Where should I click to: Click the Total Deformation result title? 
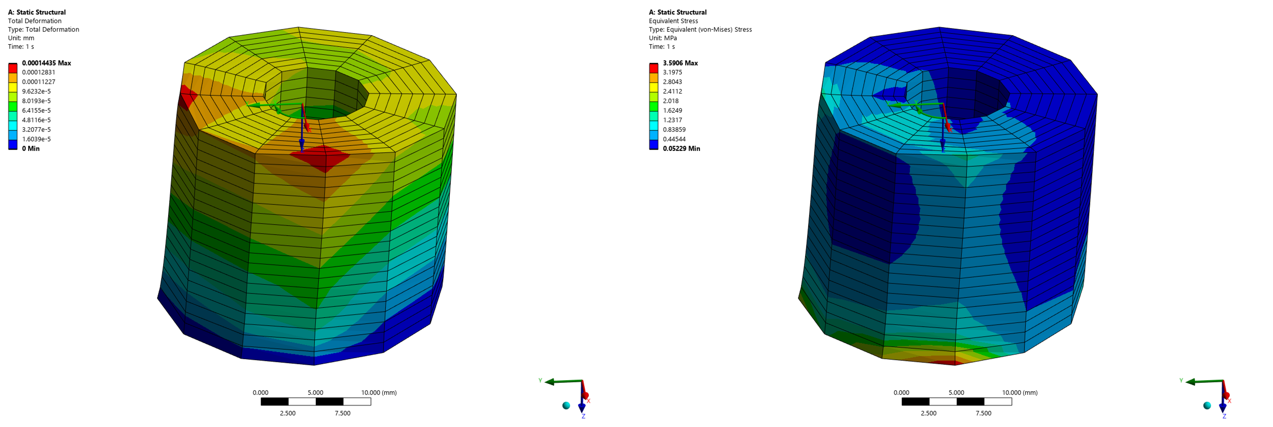click(x=35, y=21)
